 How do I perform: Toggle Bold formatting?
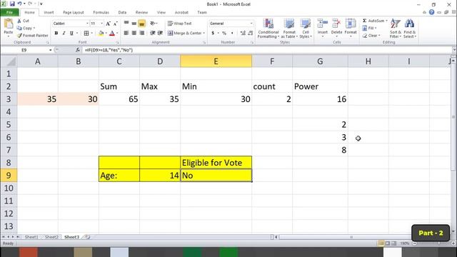(56, 34)
